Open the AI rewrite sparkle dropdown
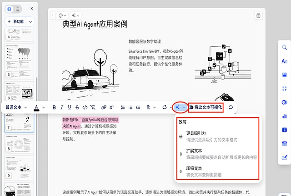 pyautogui.click(x=180, y=108)
